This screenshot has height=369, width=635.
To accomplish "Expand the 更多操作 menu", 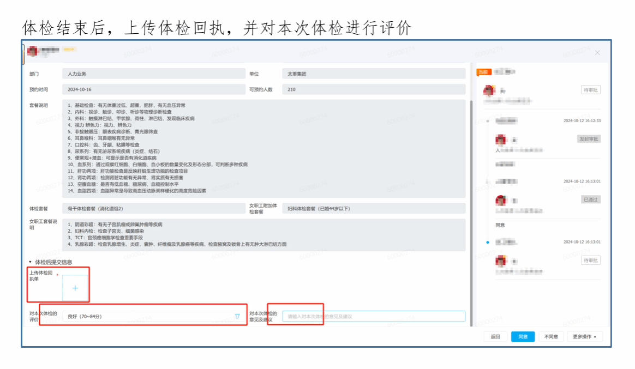I will pos(584,337).
